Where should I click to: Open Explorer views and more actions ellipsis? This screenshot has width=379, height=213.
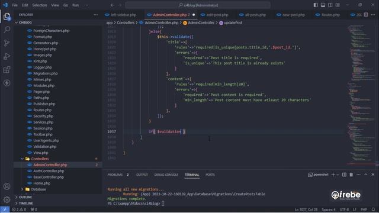click(96, 15)
